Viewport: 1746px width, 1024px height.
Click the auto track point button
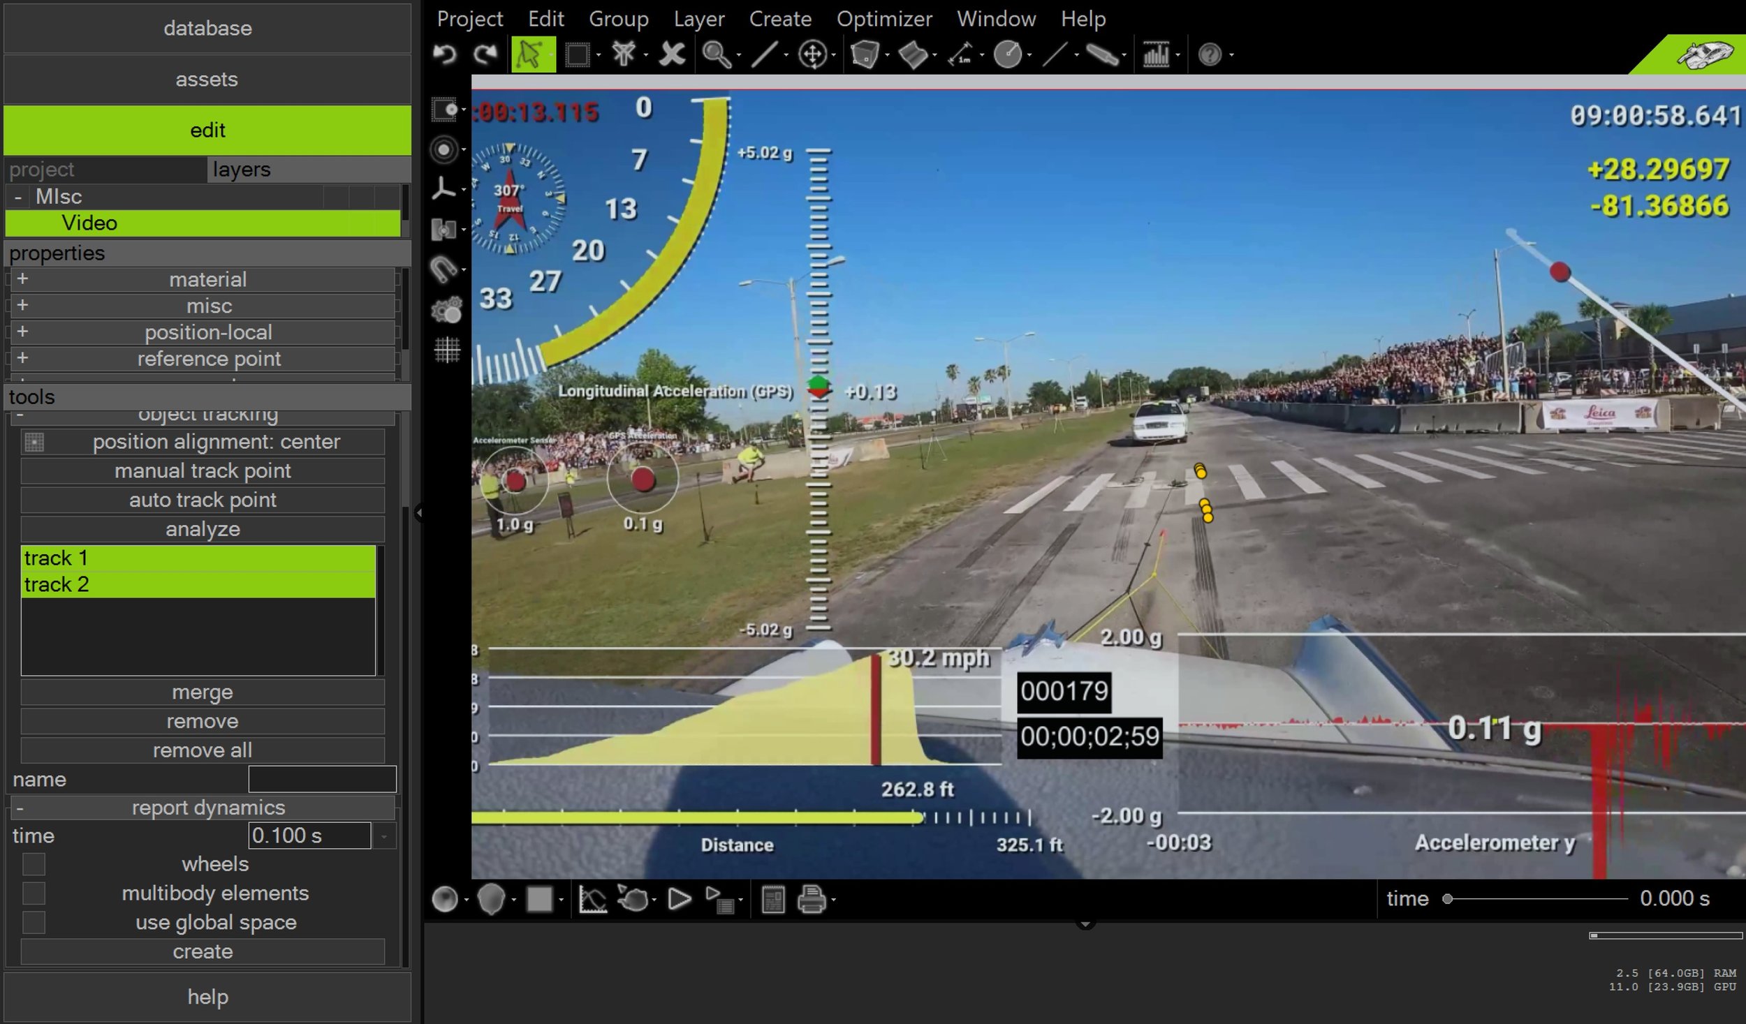click(203, 500)
